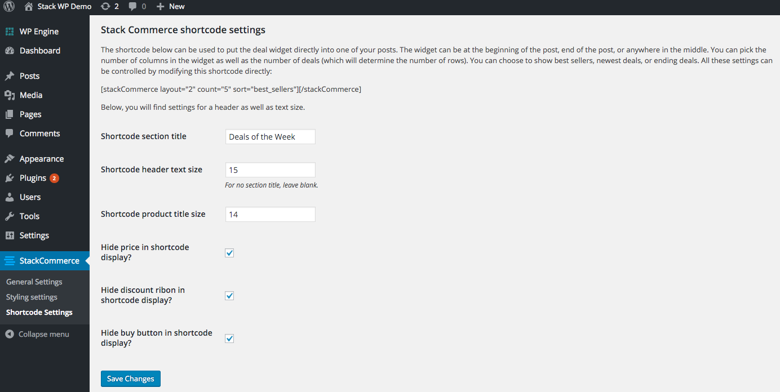Open the New content menu

(170, 6)
